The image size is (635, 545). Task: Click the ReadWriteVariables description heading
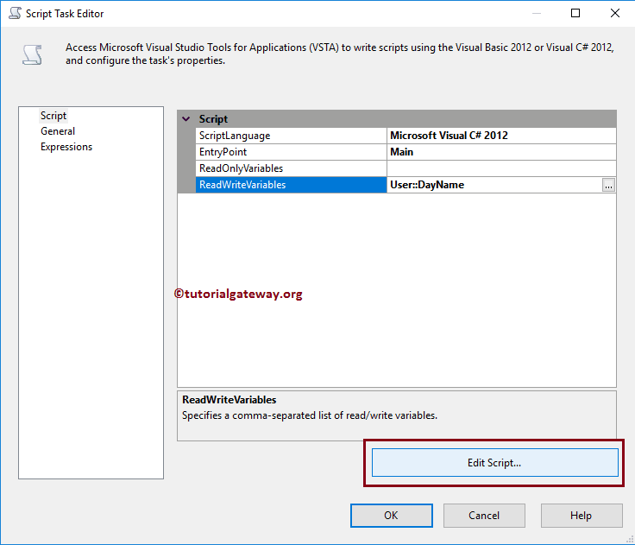click(x=229, y=400)
